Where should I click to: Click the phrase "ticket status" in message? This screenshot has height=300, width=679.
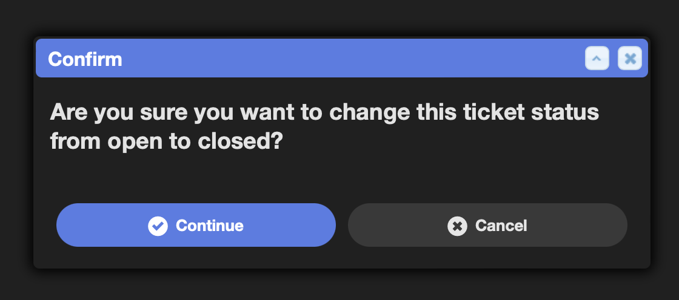pos(531,112)
